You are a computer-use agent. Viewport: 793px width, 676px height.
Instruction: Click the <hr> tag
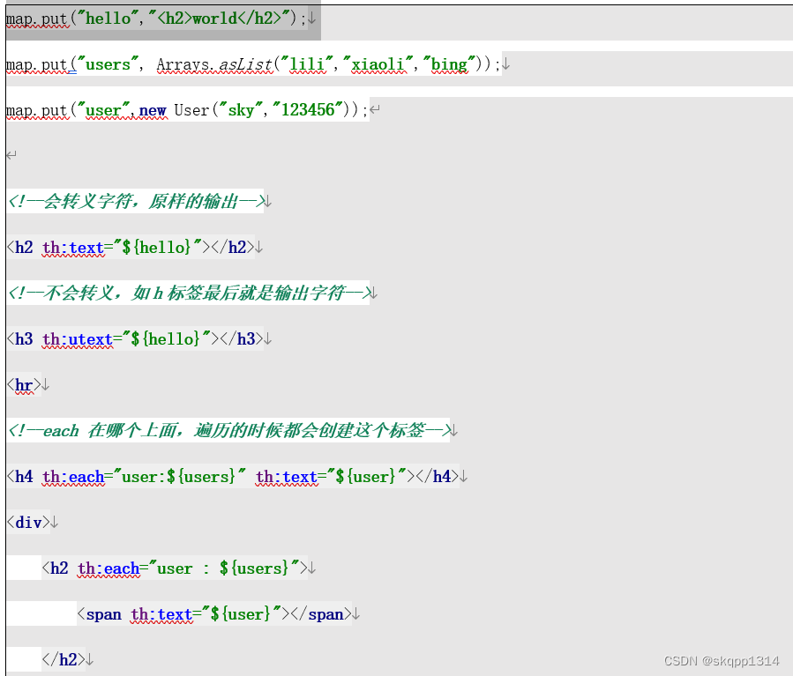[23, 385]
